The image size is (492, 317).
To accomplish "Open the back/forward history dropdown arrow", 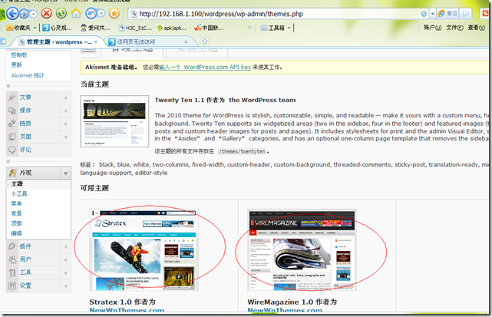I will pyautogui.click(x=33, y=14).
